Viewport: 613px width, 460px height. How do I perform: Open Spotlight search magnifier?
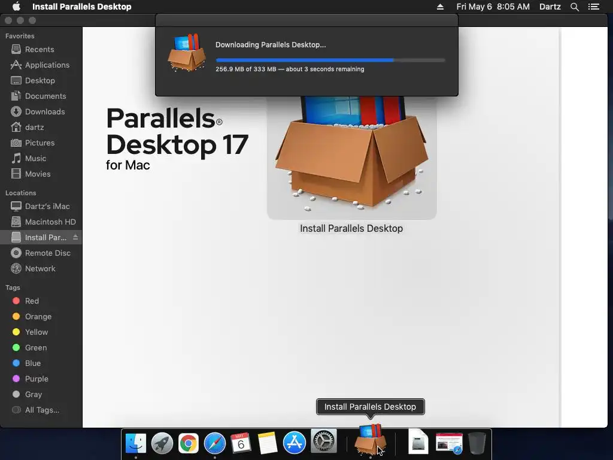[574, 7]
